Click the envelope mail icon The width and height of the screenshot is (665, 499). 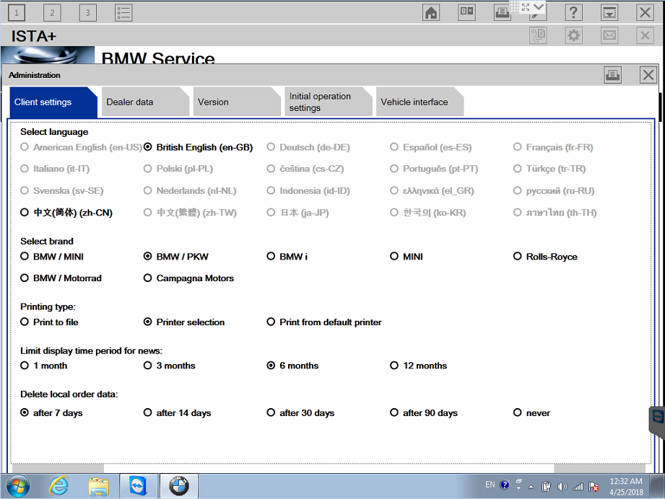(609, 35)
